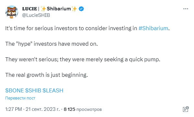Viewport: 194px width, 117px height.
Task: Open the $BONE cashtag
Action: pos(15,90)
